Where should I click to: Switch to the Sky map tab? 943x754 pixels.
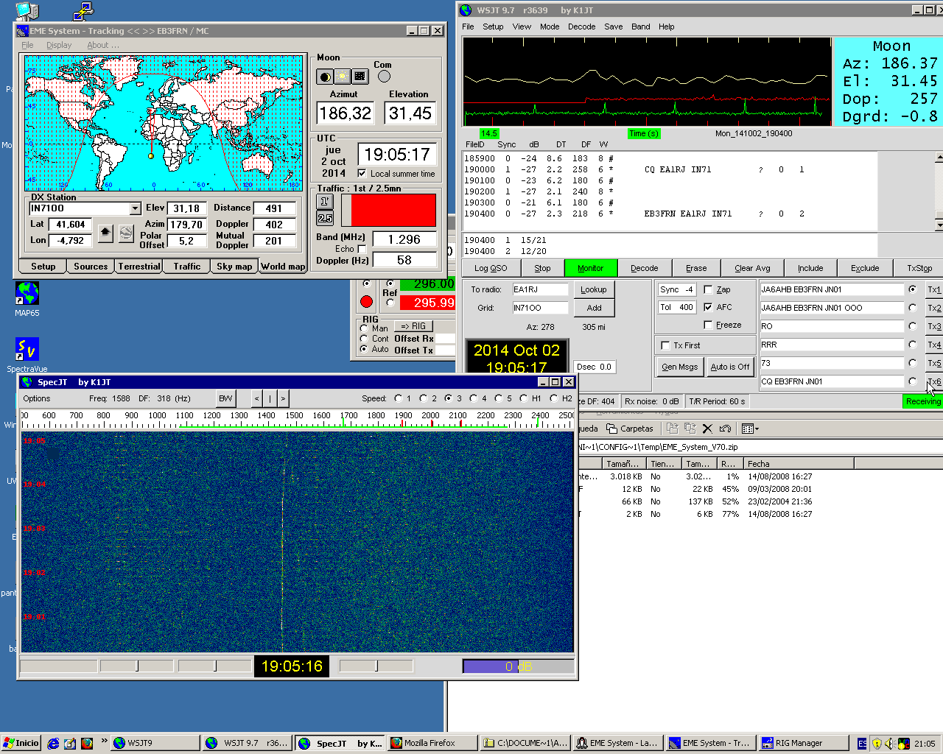(234, 267)
